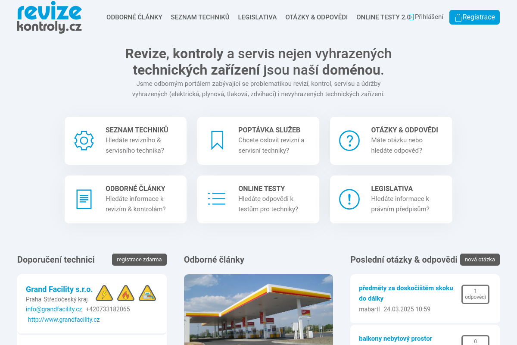Image resolution: width=517 pixels, height=345 pixels.
Task: Open LEGISLATIVA in the top menu
Action: [257, 17]
